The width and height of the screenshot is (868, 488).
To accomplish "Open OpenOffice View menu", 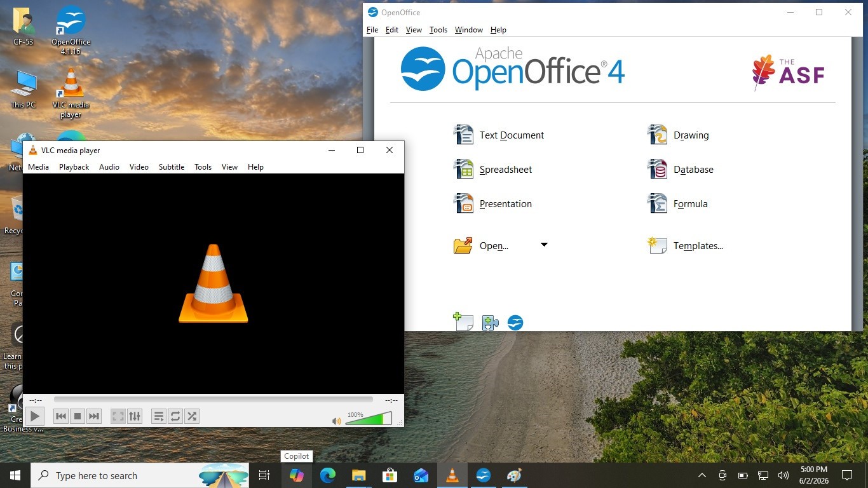I will tap(414, 30).
